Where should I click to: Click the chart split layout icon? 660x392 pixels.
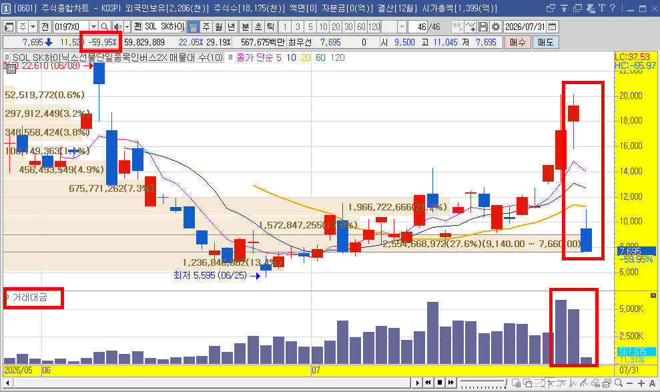pos(516,383)
